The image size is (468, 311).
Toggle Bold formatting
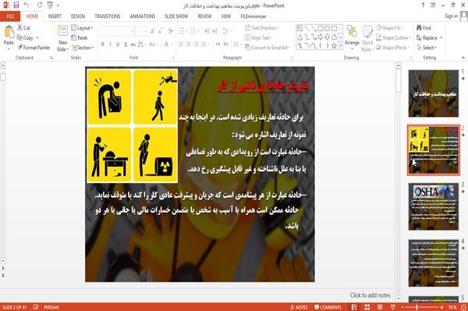[x=102, y=44]
